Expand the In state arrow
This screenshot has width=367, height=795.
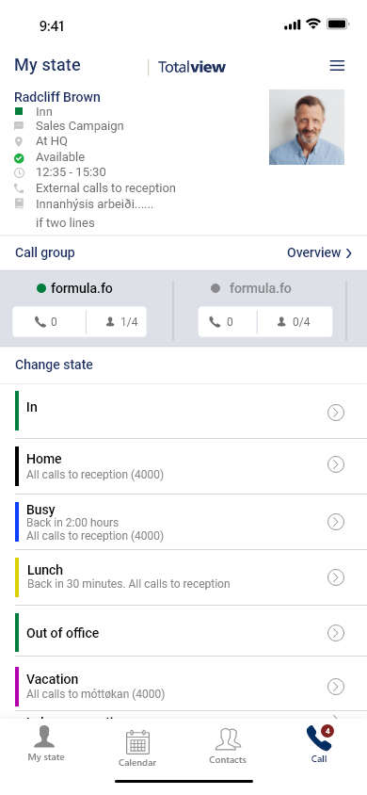336,413
